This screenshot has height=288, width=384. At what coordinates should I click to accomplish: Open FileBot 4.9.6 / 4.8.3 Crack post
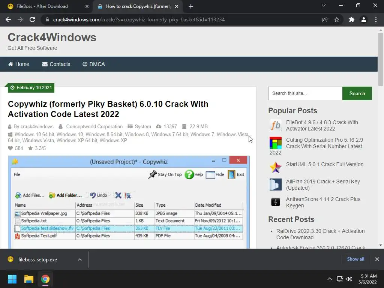(x=322, y=125)
